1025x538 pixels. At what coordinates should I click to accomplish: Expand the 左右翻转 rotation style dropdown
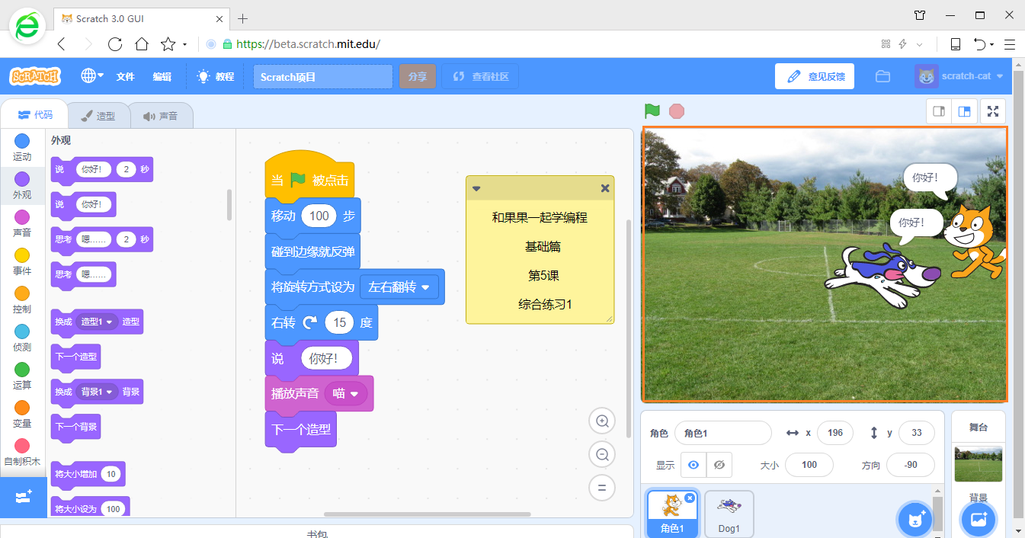tap(425, 287)
